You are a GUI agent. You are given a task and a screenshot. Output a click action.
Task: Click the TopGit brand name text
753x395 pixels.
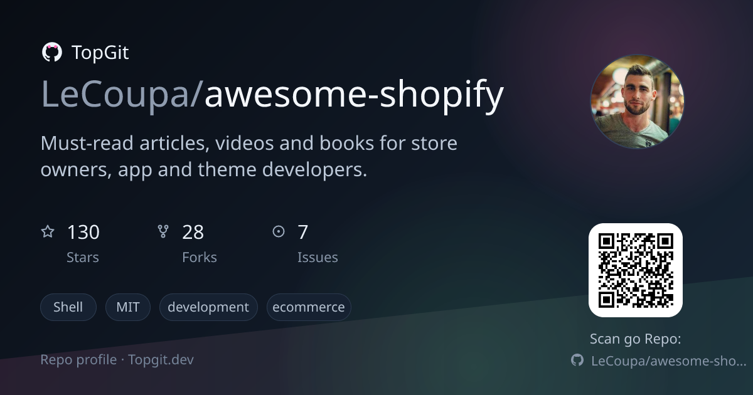[100, 53]
